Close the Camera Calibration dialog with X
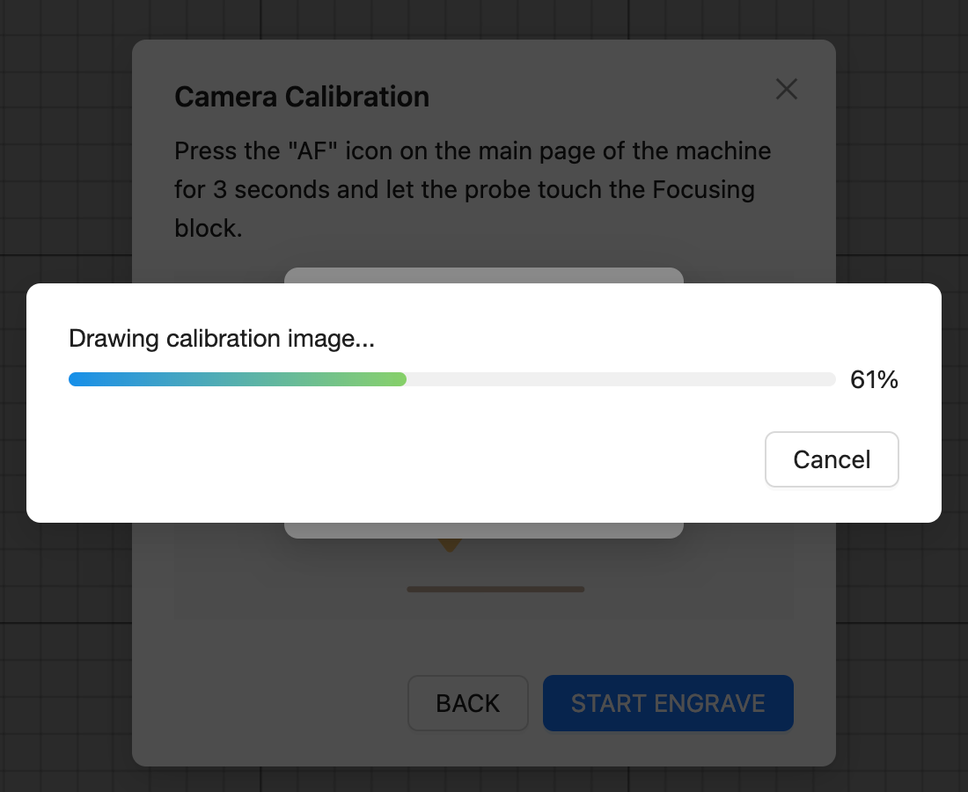Screen dimensions: 968x792 (786, 89)
